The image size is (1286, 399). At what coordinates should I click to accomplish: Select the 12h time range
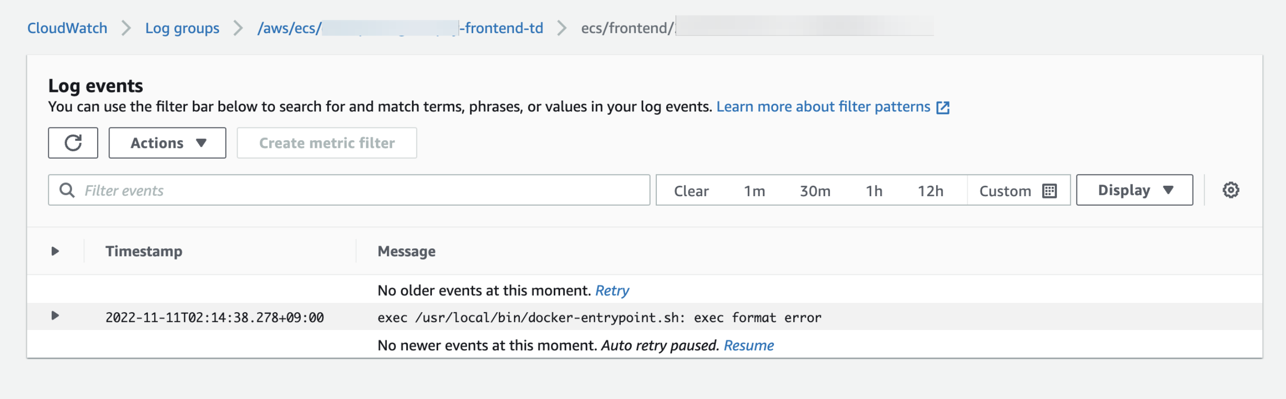click(930, 191)
